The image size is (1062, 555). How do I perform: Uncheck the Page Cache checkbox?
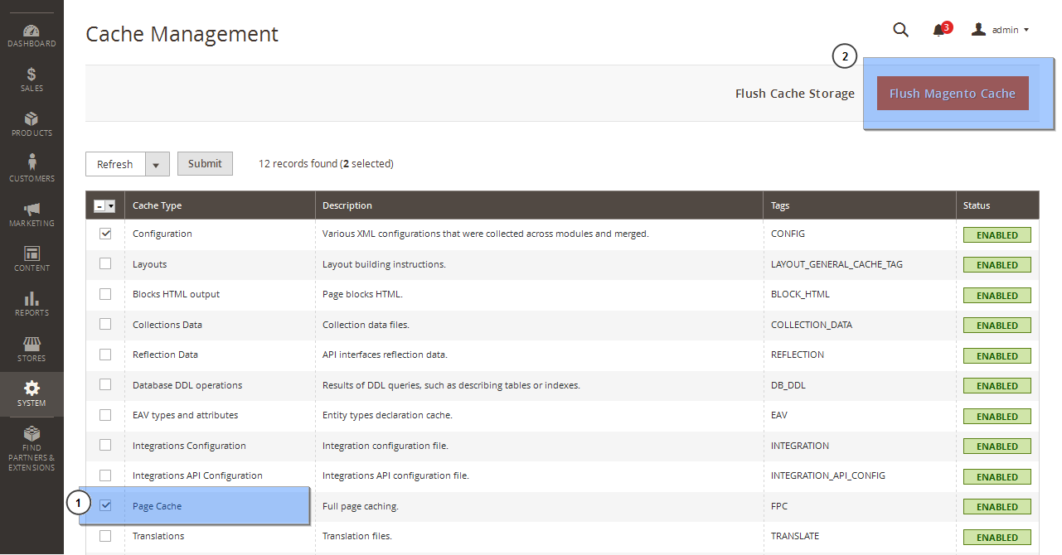pyautogui.click(x=105, y=505)
